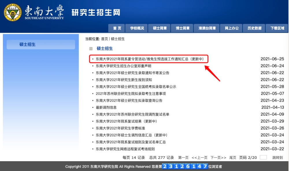Go to the 硕士简章 tab
The image size is (289, 171).
click(x=160, y=28)
